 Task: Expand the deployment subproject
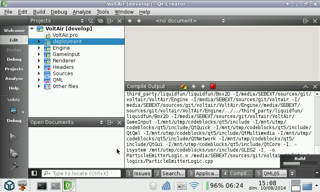[x=39, y=42]
